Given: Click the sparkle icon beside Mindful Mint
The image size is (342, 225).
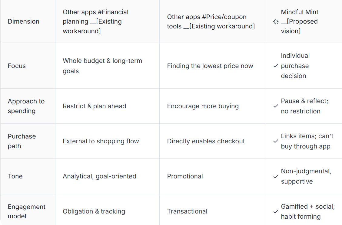Looking at the screenshot, I should pyautogui.click(x=276, y=21).
